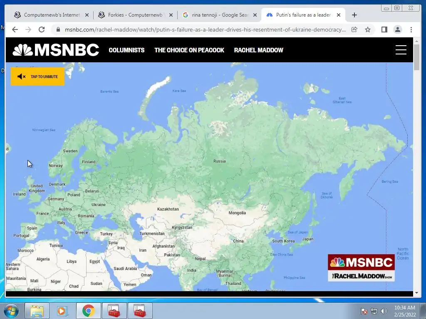Click the Action Center flag tray icon
Viewport: 426px width, 319px height.
click(364, 311)
